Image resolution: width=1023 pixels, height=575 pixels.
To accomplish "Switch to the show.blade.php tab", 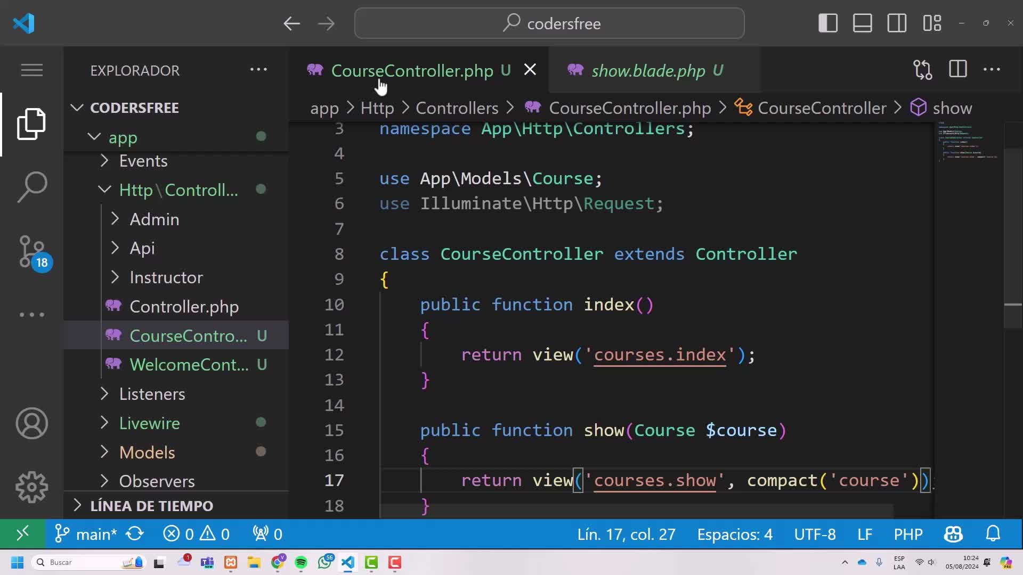I will pos(648,70).
